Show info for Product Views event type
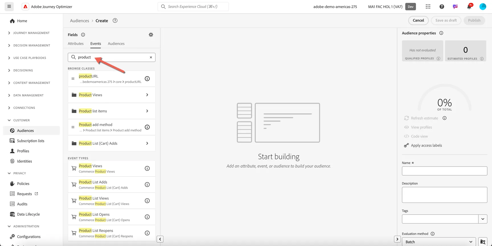Image resolution: width=492 pixels, height=246 pixels. (x=147, y=169)
